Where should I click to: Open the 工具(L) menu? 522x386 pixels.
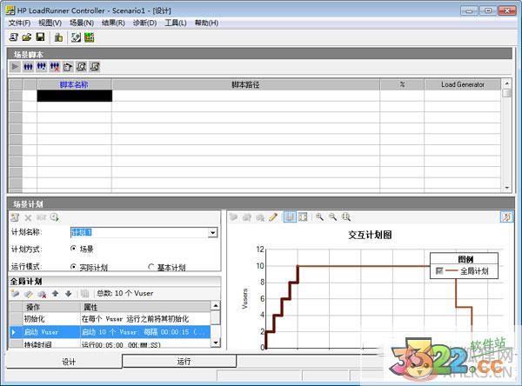176,23
